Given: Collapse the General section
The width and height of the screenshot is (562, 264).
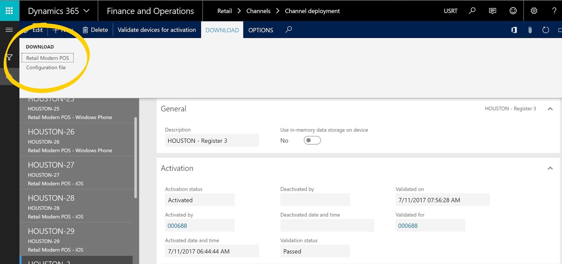Looking at the screenshot, I should (550, 109).
